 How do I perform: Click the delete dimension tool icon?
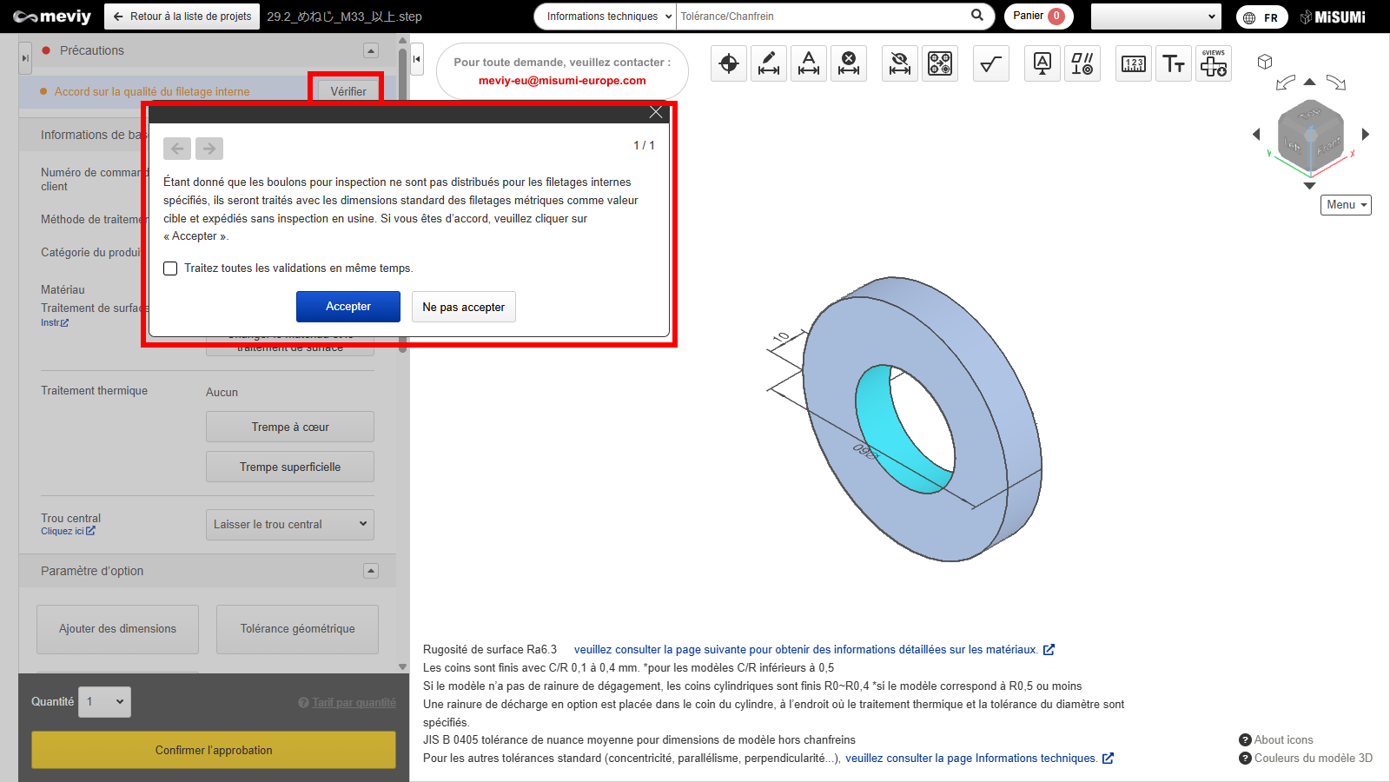tap(849, 63)
